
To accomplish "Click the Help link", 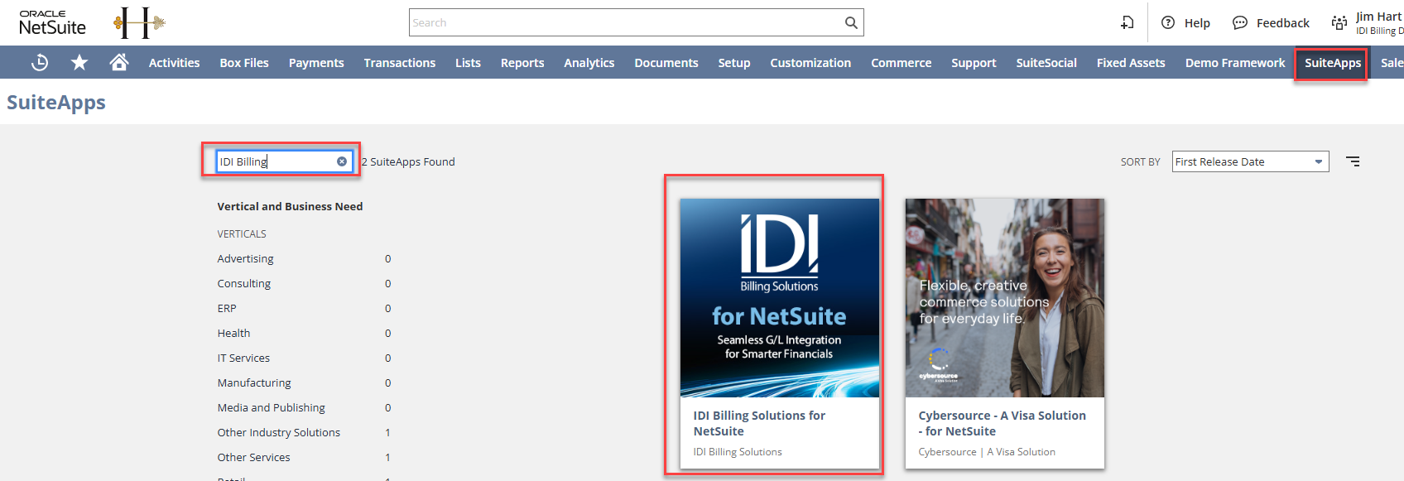I will 1197,23.
